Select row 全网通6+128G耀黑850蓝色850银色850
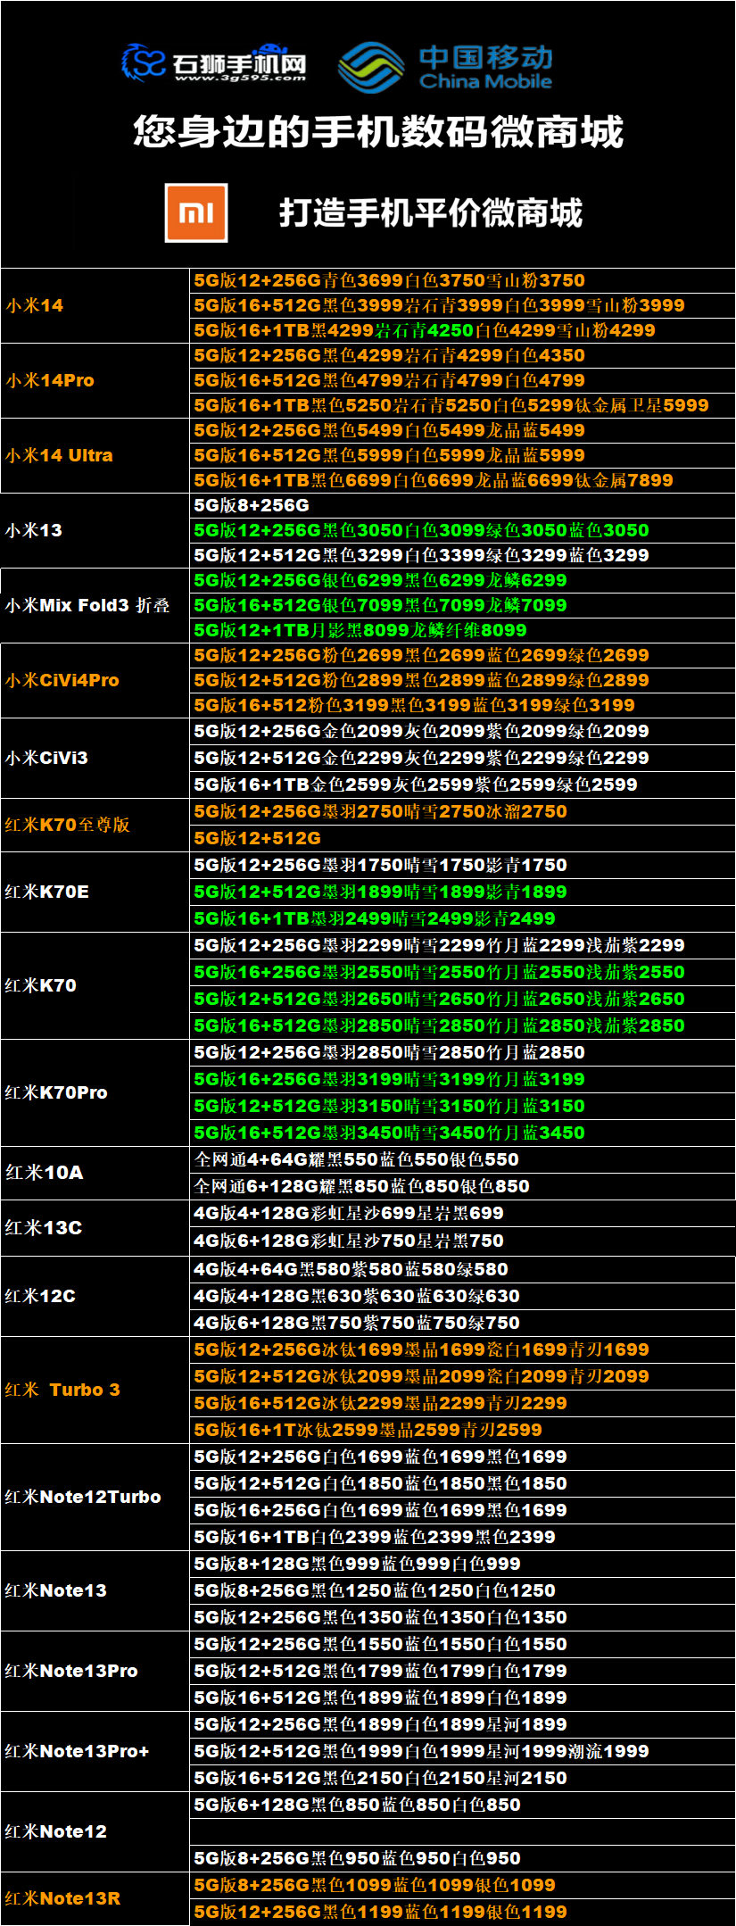 [463, 1186]
